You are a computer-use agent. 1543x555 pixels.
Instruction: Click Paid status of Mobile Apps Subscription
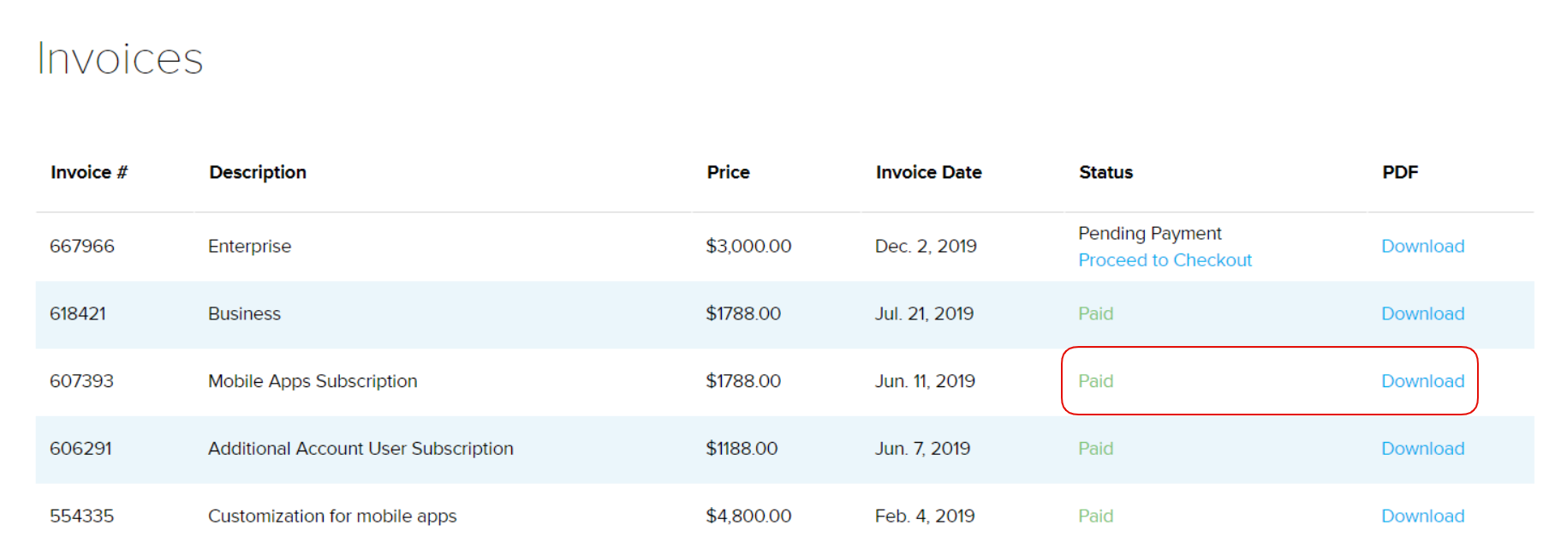pos(1095,381)
